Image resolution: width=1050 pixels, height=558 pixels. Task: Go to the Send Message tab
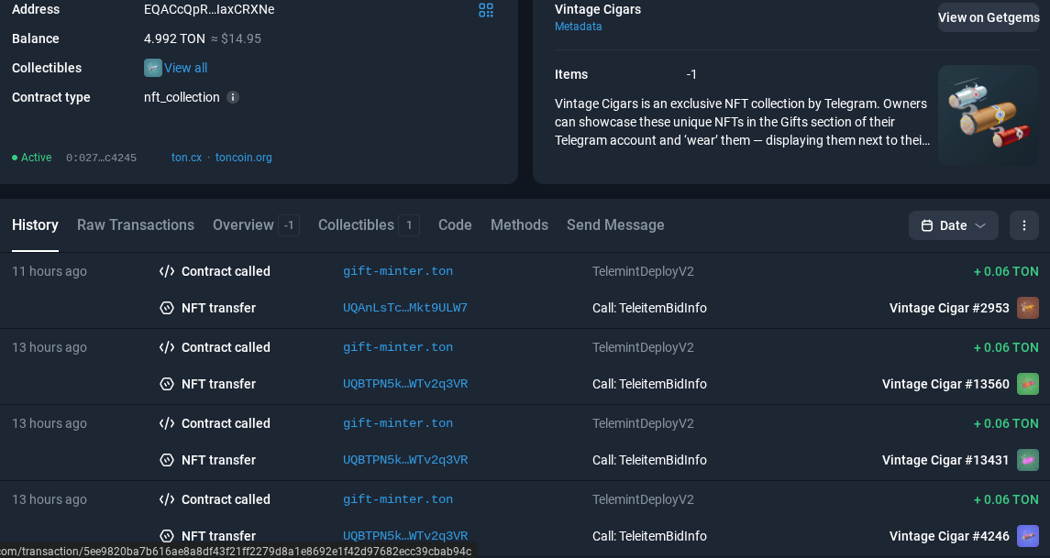click(x=615, y=224)
